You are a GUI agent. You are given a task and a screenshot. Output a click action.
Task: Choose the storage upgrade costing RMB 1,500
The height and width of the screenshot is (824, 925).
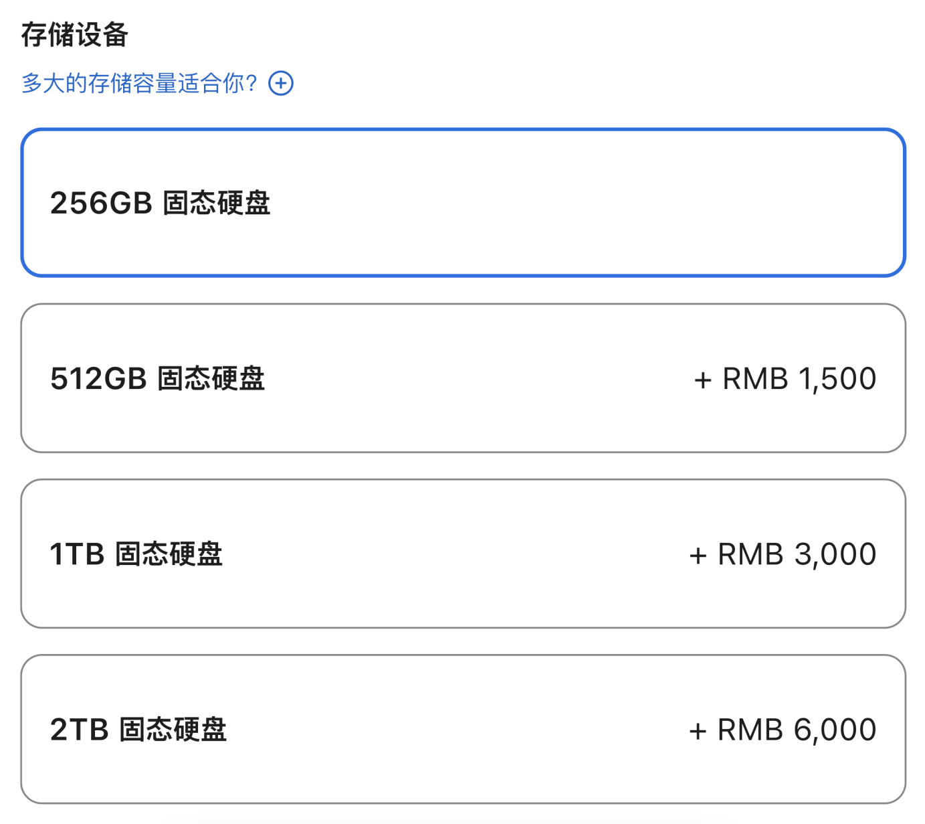(463, 378)
